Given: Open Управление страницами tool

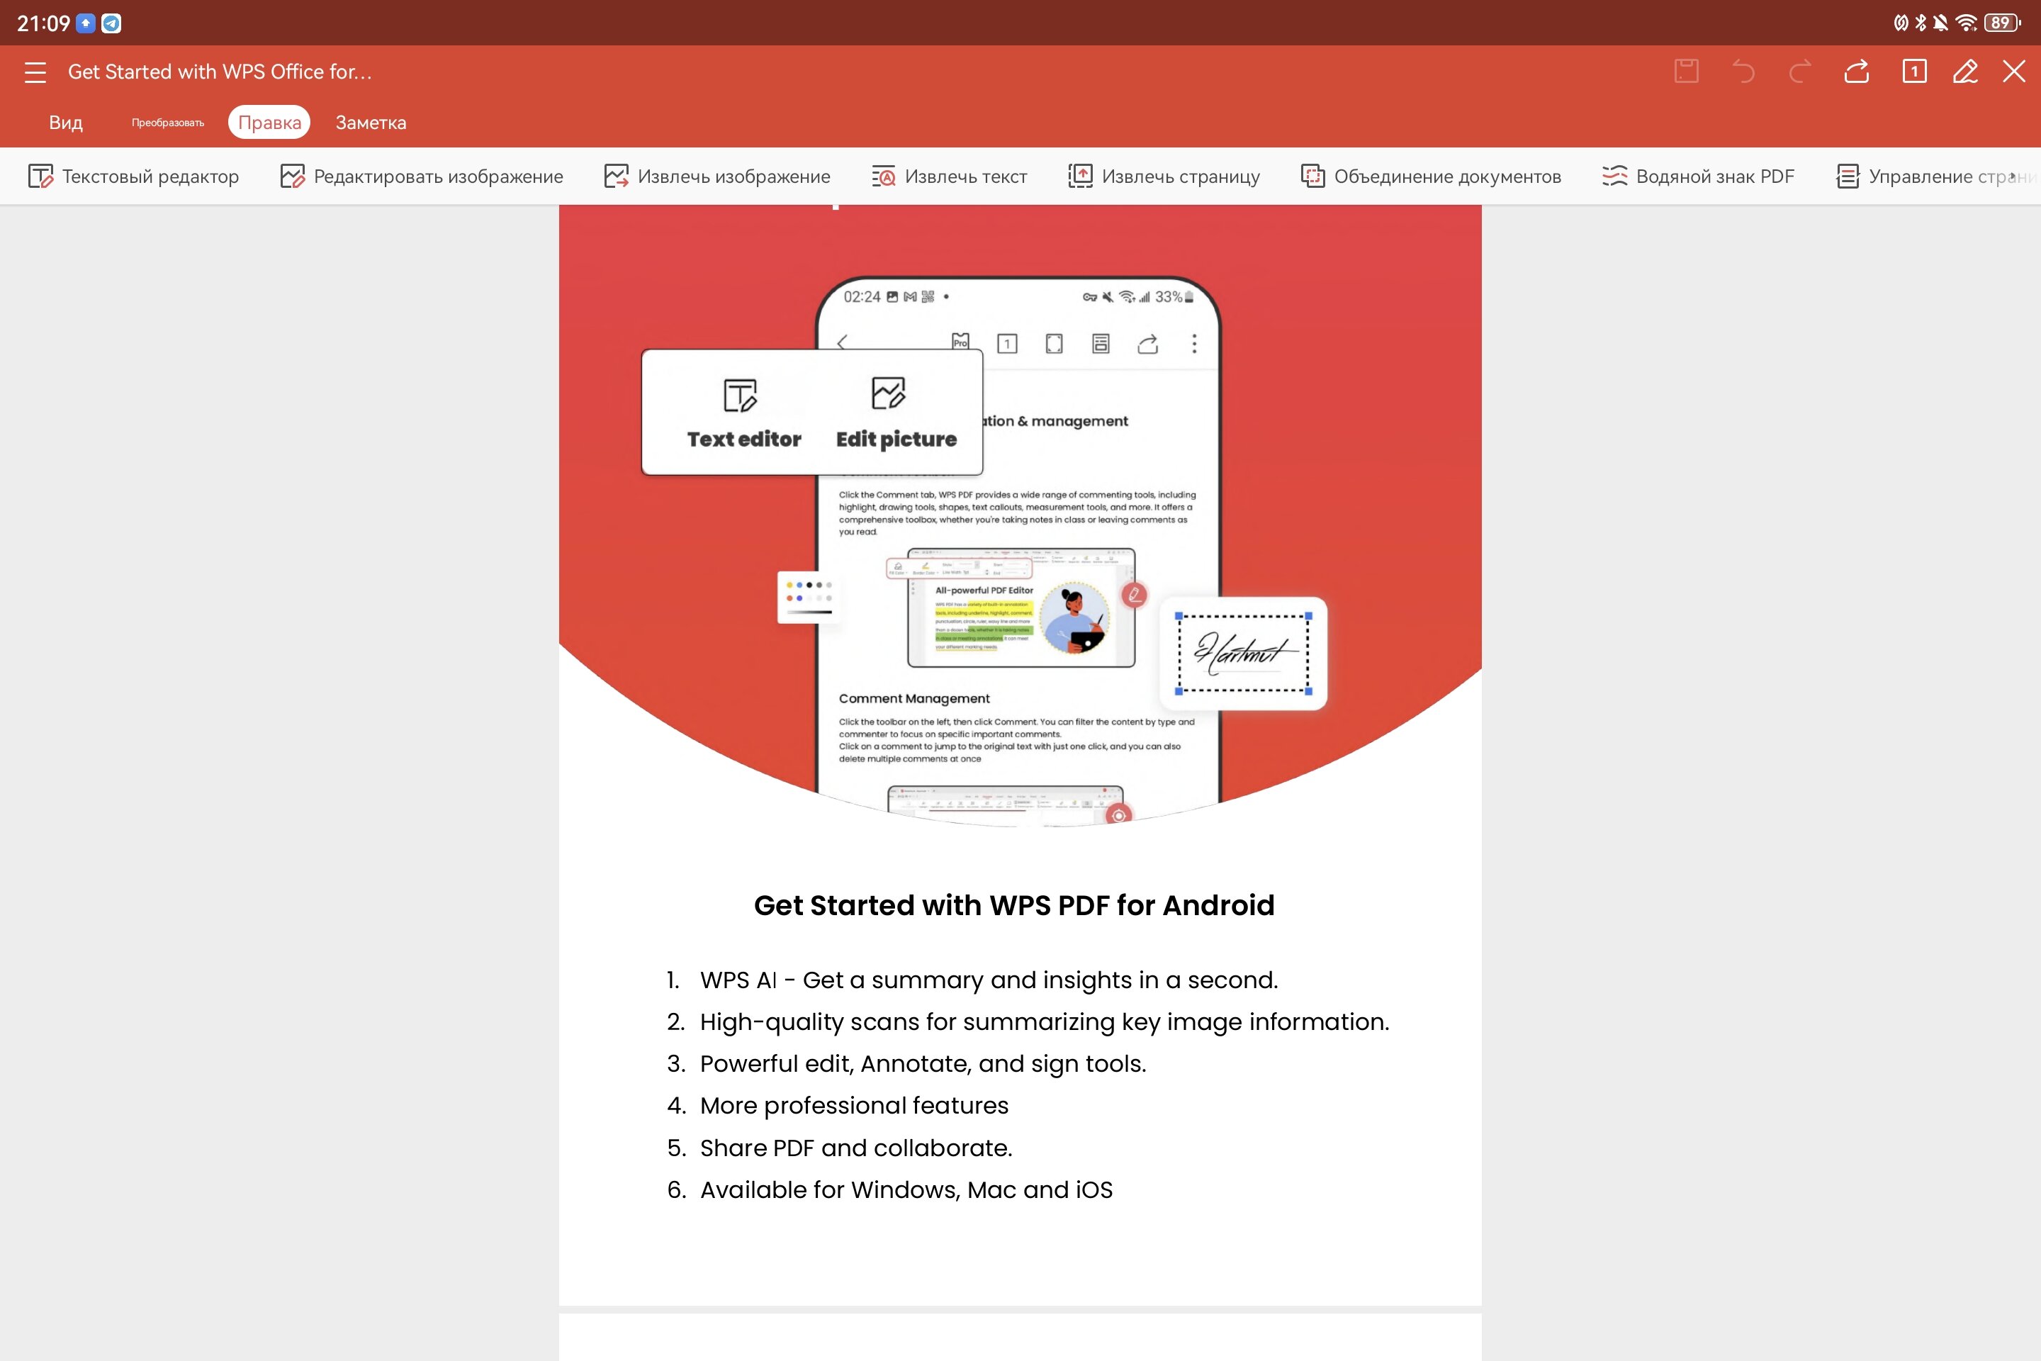Looking at the screenshot, I should tap(1937, 177).
